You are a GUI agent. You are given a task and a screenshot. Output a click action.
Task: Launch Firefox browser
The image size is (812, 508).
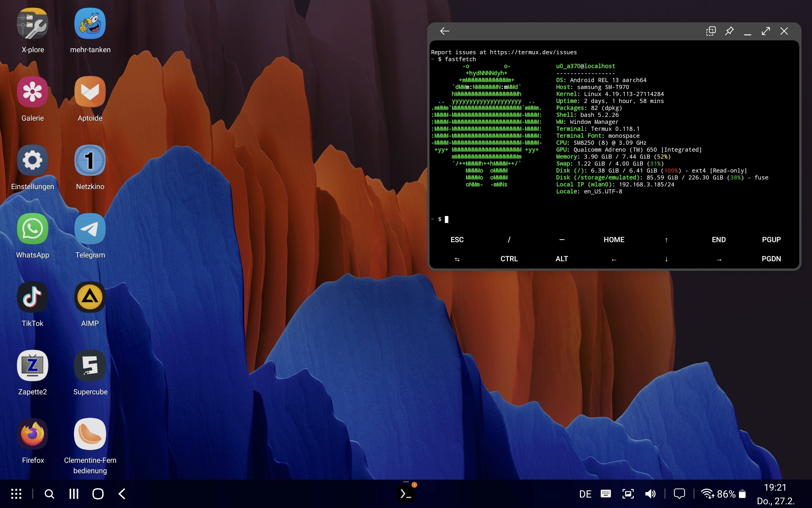(32, 434)
